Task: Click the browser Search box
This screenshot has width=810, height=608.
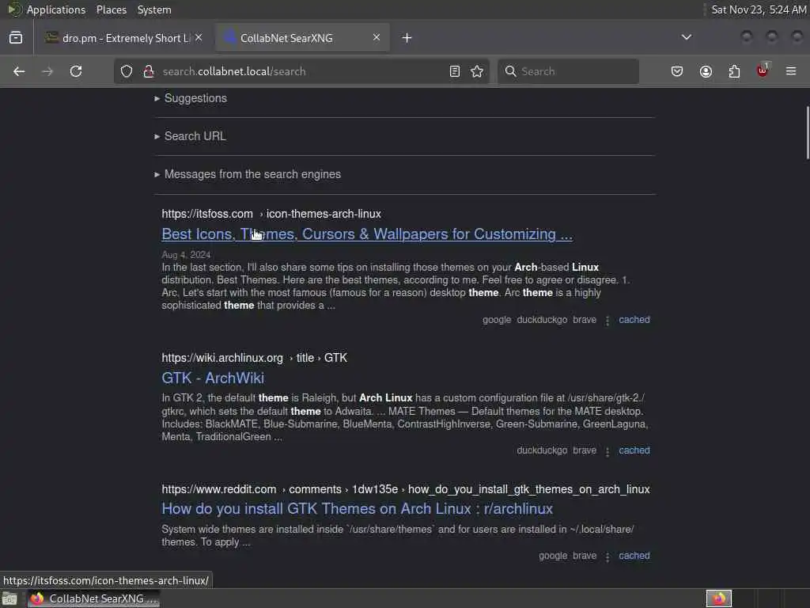Action: (568, 71)
